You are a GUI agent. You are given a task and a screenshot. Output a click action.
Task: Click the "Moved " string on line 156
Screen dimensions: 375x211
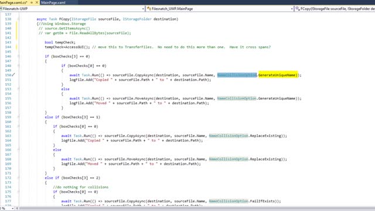102,103
